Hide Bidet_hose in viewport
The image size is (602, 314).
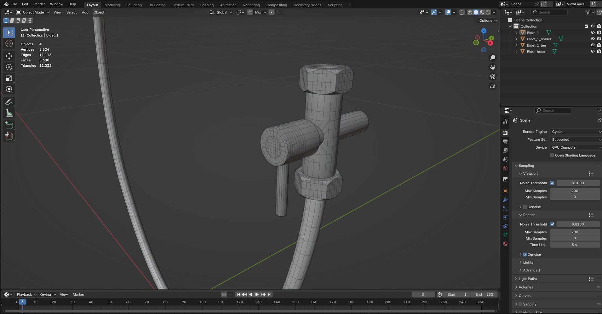[593, 51]
